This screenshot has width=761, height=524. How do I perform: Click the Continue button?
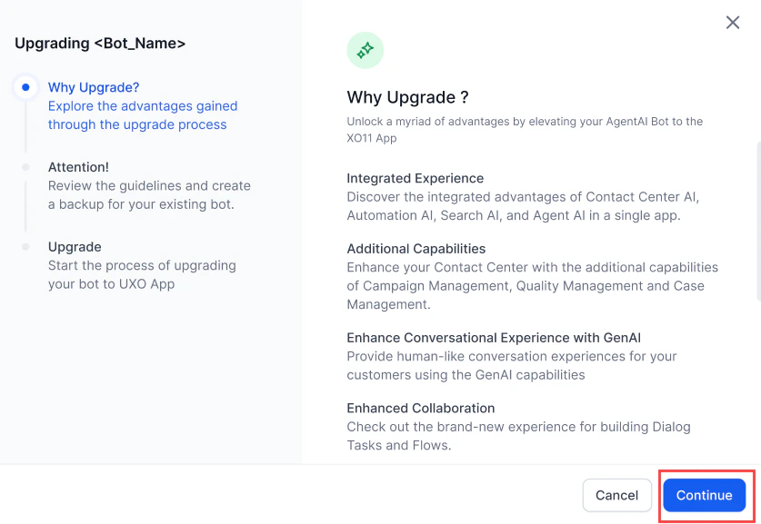tap(704, 495)
